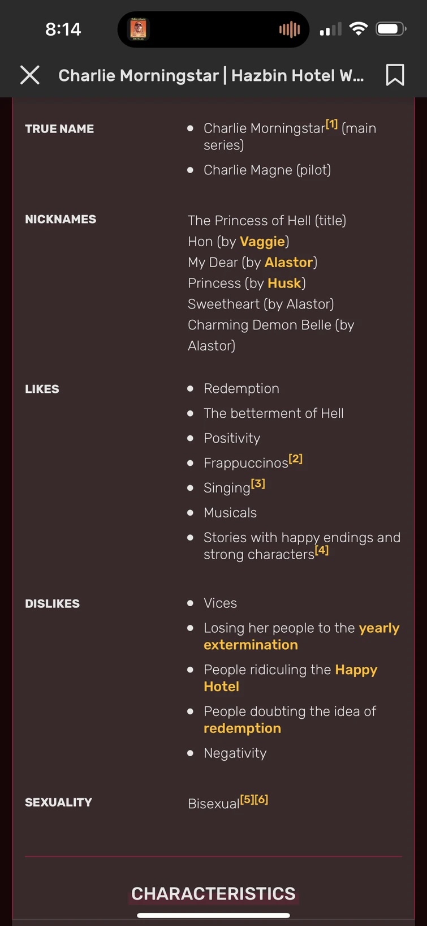
Task: Open citation [1] next to Charlie Morningstar
Action: point(332,125)
